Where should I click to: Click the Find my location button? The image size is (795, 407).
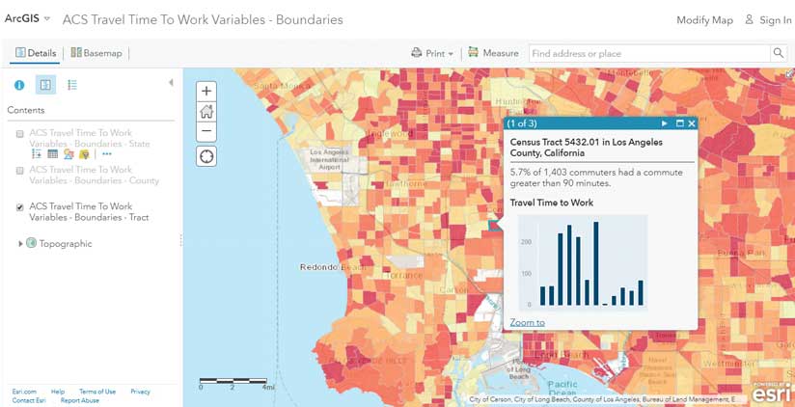click(206, 156)
